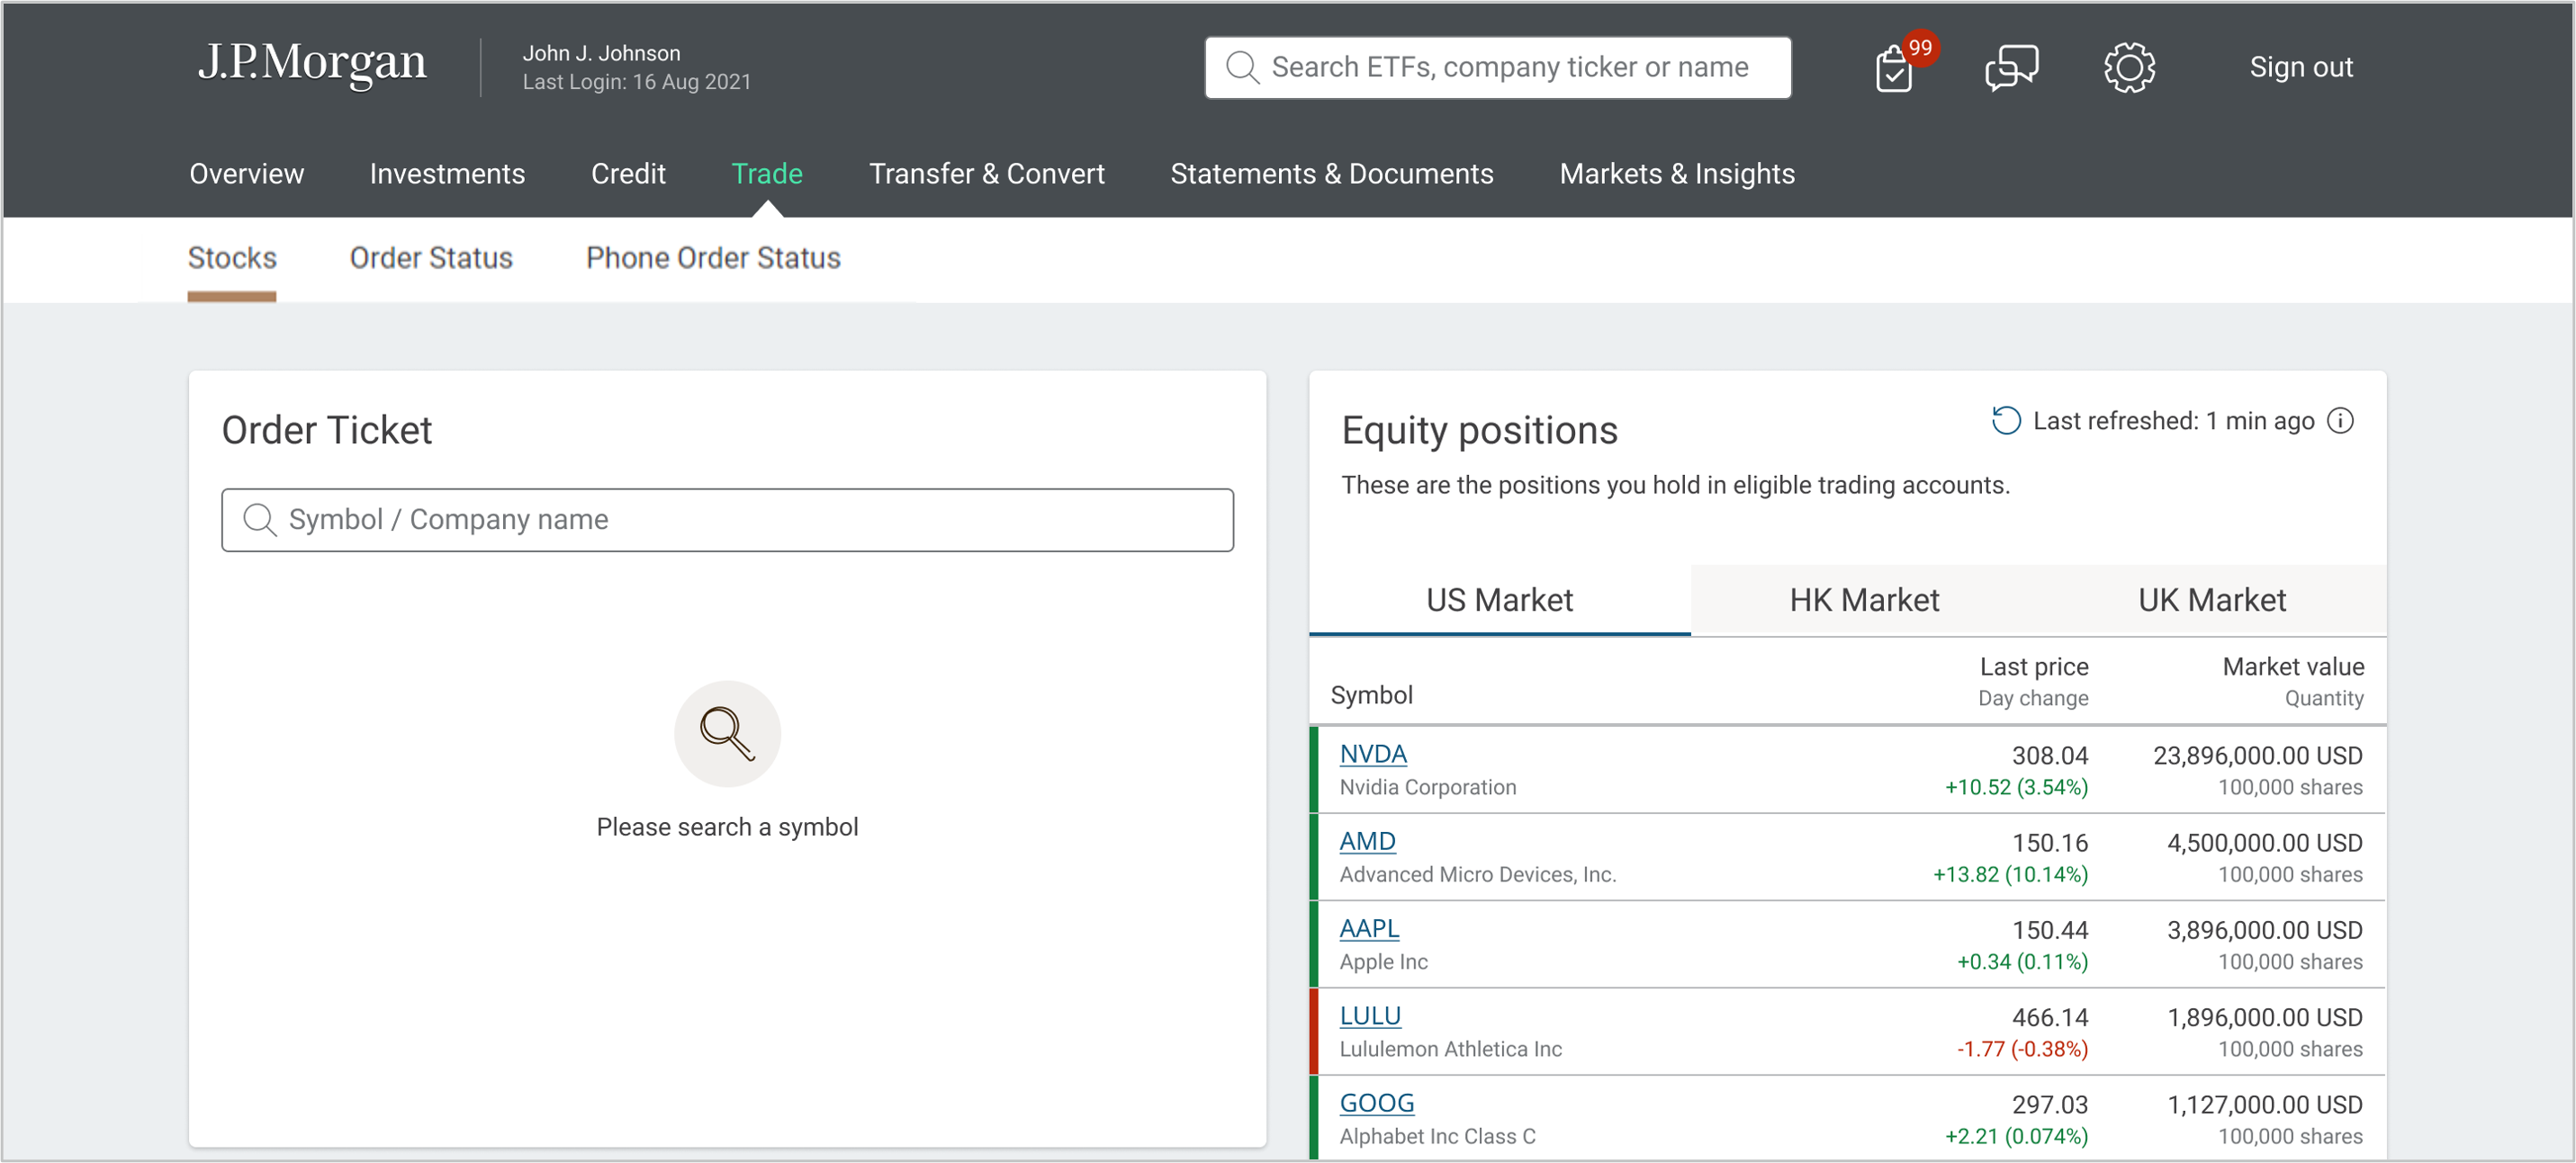2576x1163 pixels.
Task: Navigate to Markets & Insights
Action: (1677, 173)
